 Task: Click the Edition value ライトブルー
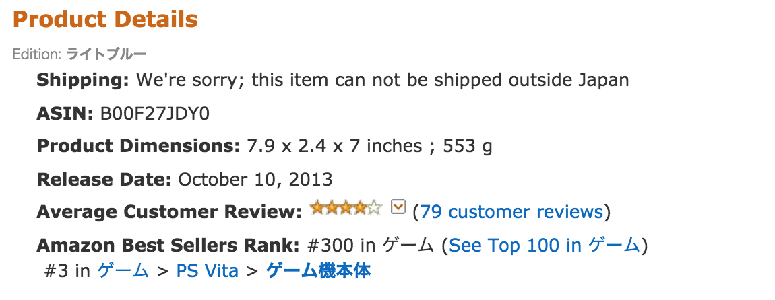click(106, 54)
